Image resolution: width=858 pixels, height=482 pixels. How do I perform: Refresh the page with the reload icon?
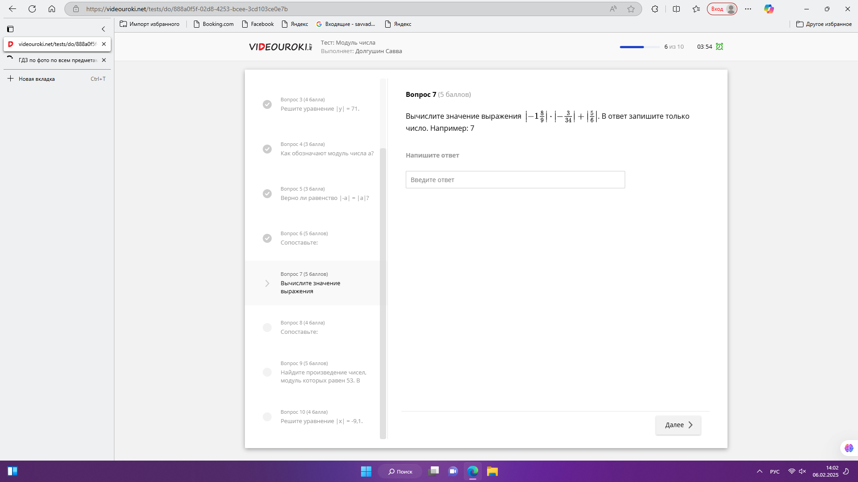32,9
